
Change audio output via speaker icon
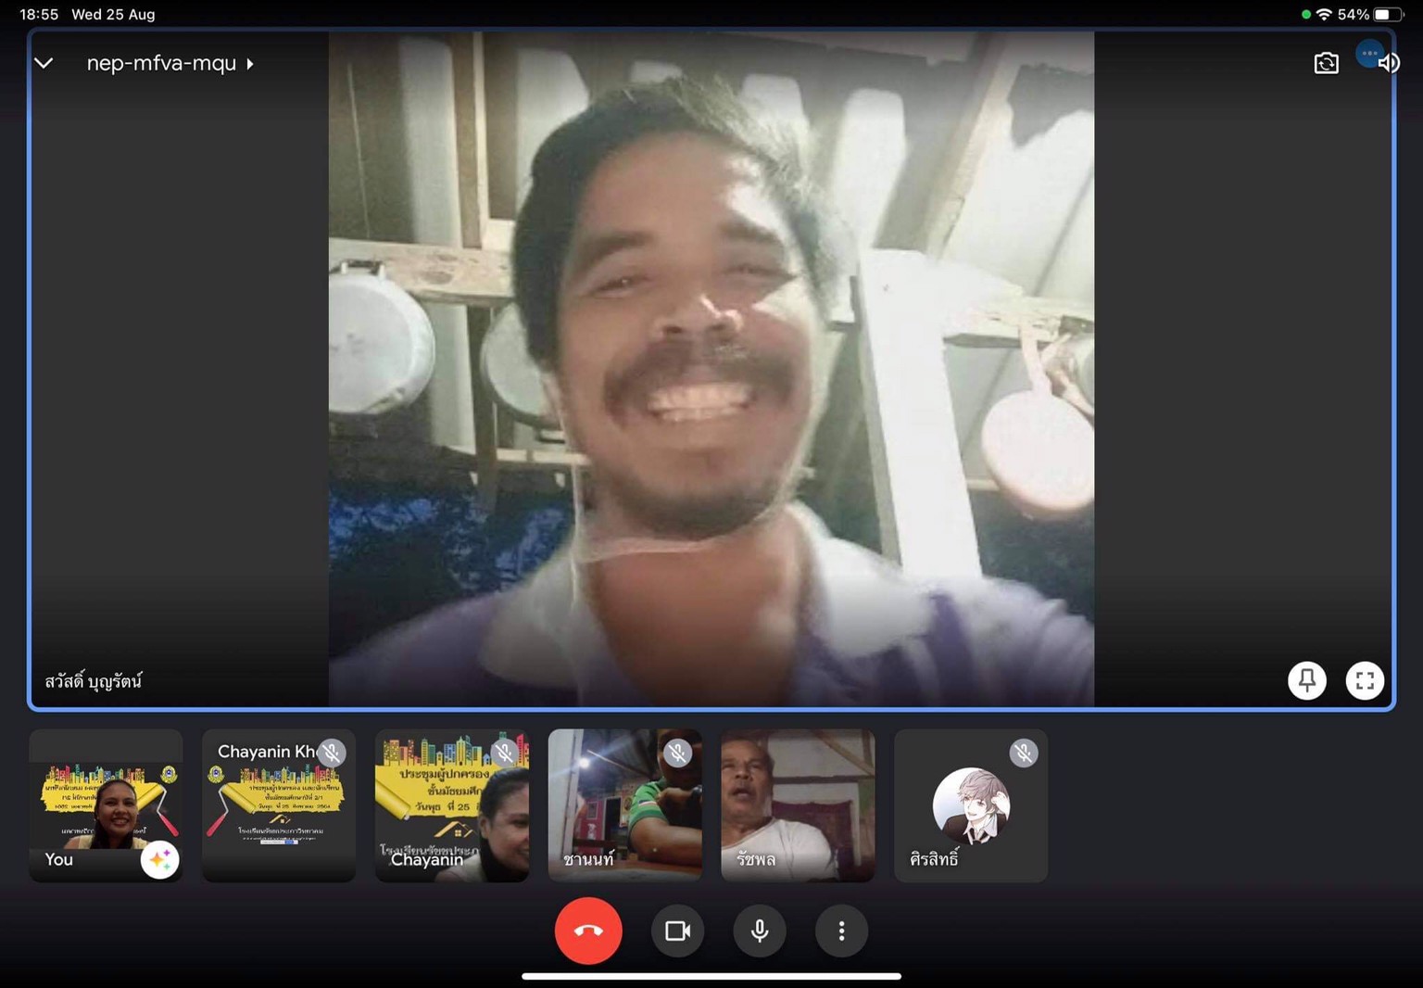(1389, 64)
